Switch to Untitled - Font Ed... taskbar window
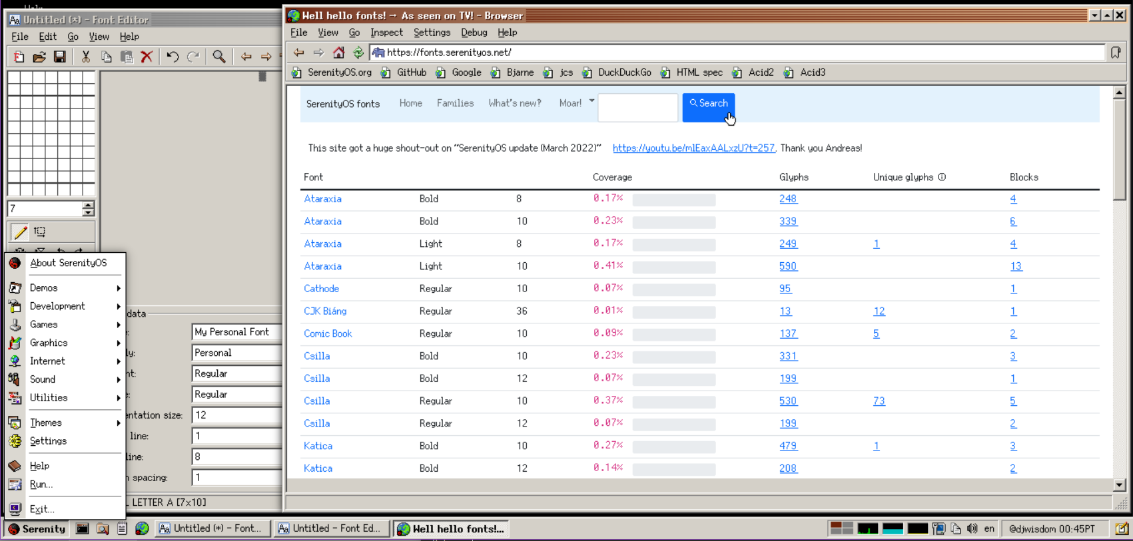 (330, 528)
